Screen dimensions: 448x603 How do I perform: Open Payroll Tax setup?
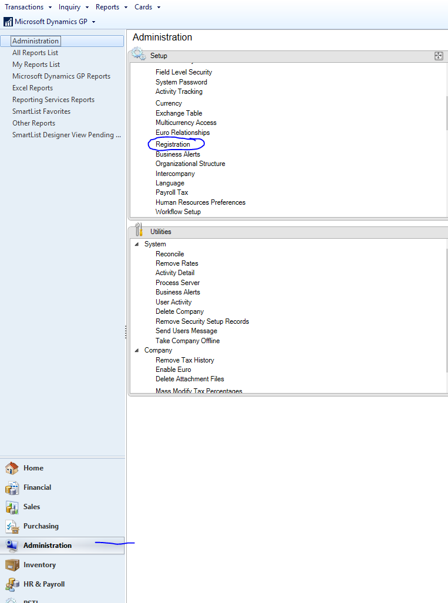coord(171,192)
